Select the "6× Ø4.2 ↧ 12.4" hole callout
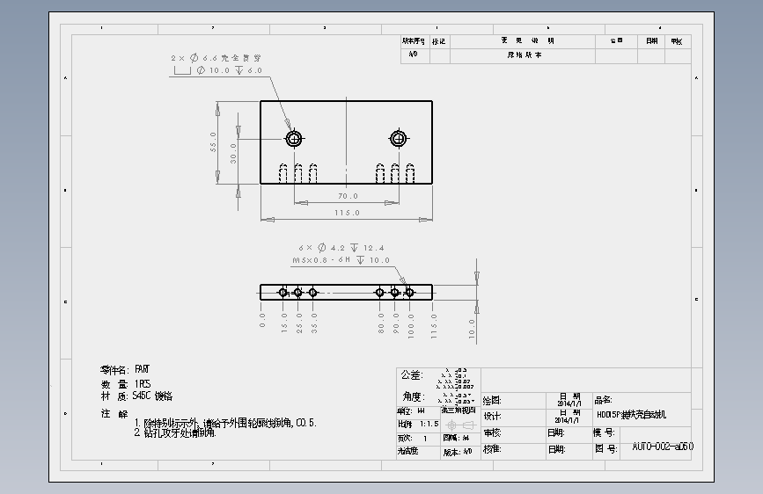The image size is (763, 494). (x=341, y=248)
